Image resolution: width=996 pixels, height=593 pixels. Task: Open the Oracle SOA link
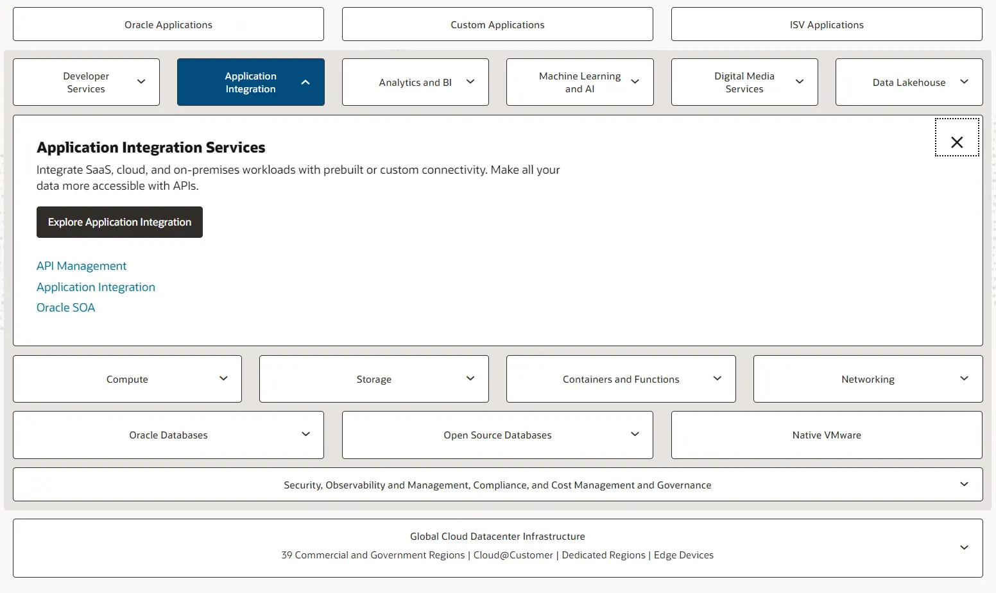(65, 308)
